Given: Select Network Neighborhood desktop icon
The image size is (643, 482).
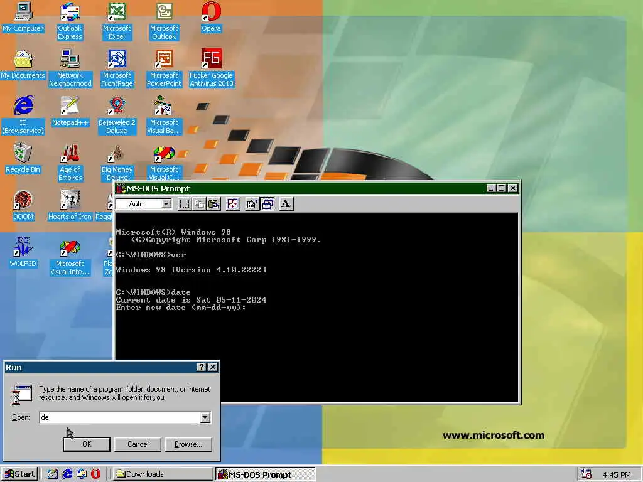Looking at the screenshot, I should (x=70, y=68).
